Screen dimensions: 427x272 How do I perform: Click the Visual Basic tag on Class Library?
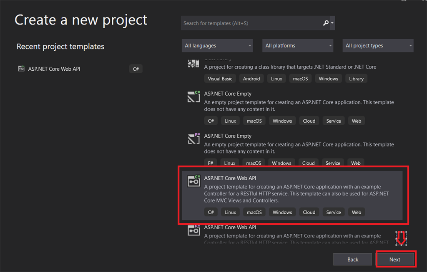tap(220, 79)
